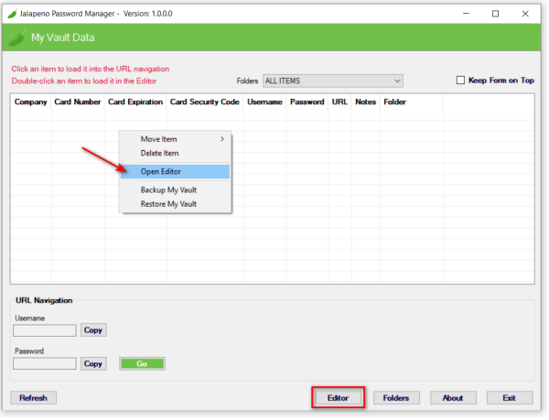
Task: Choose Move Item in context menu
Action: [x=176, y=139]
